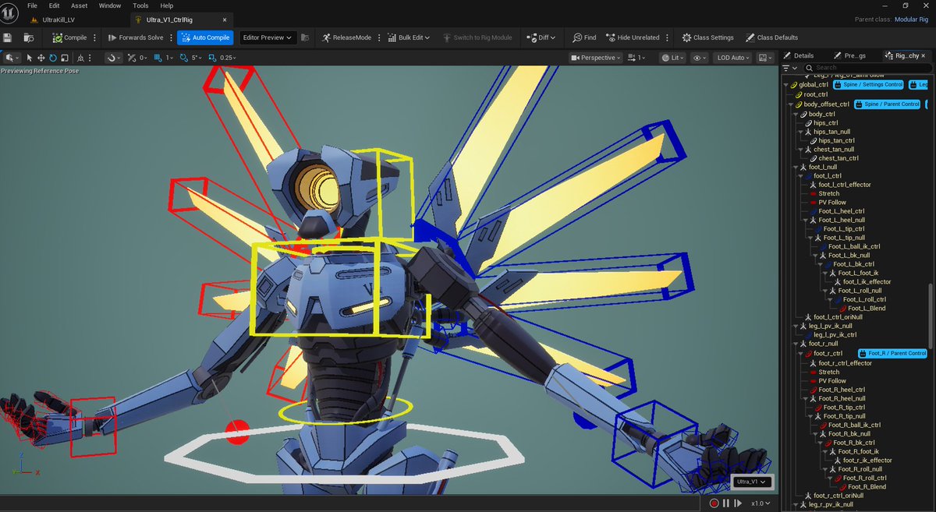Open the Show eye-icon viewport menu
936x512 pixels.
(699, 58)
